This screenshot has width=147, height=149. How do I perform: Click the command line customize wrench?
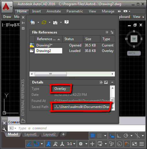coord(4,129)
